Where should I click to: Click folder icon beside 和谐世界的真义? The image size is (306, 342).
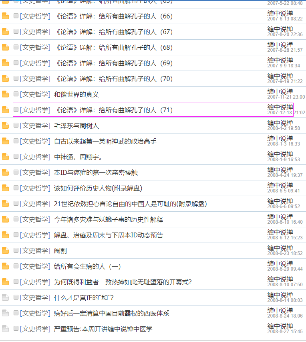pyautogui.click(x=6, y=94)
